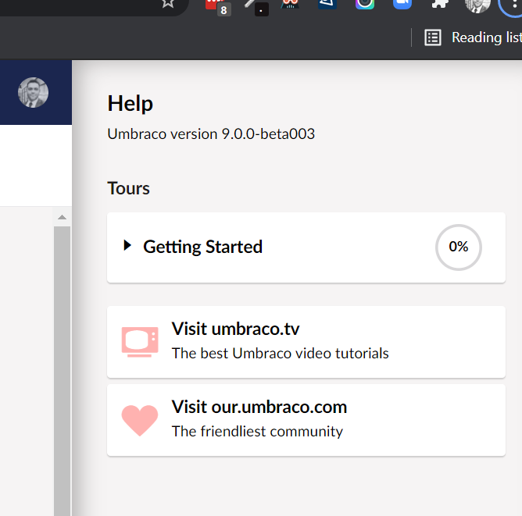Image resolution: width=522 pixels, height=516 pixels.
Task: Click the 0% tour progress circle
Action: [458, 247]
